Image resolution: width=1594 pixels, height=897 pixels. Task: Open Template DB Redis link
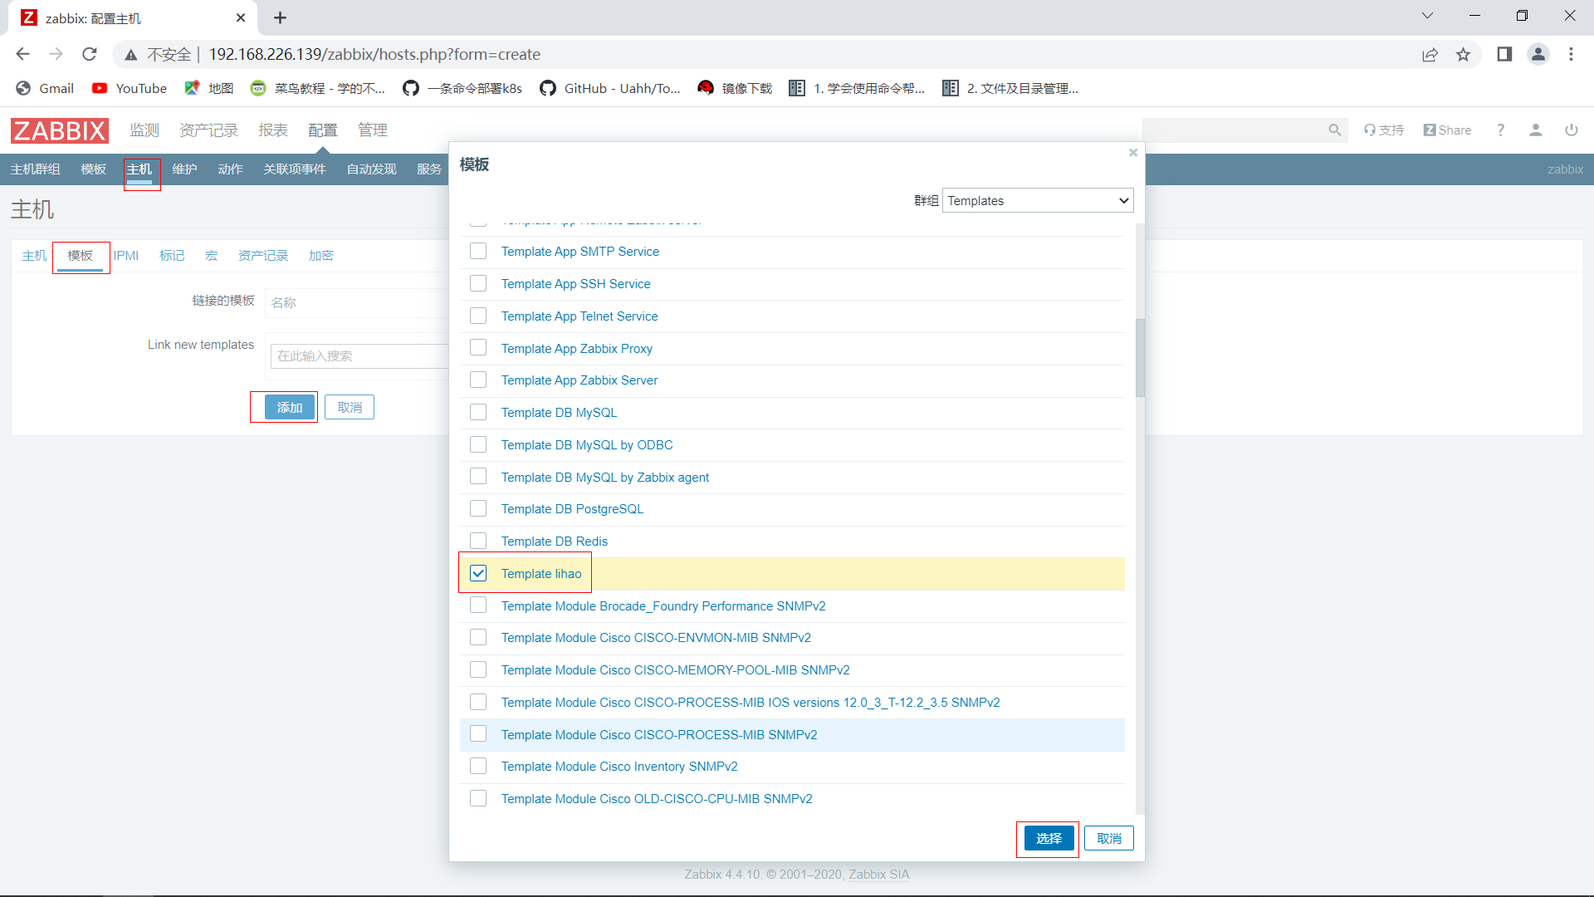pos(554,542)
